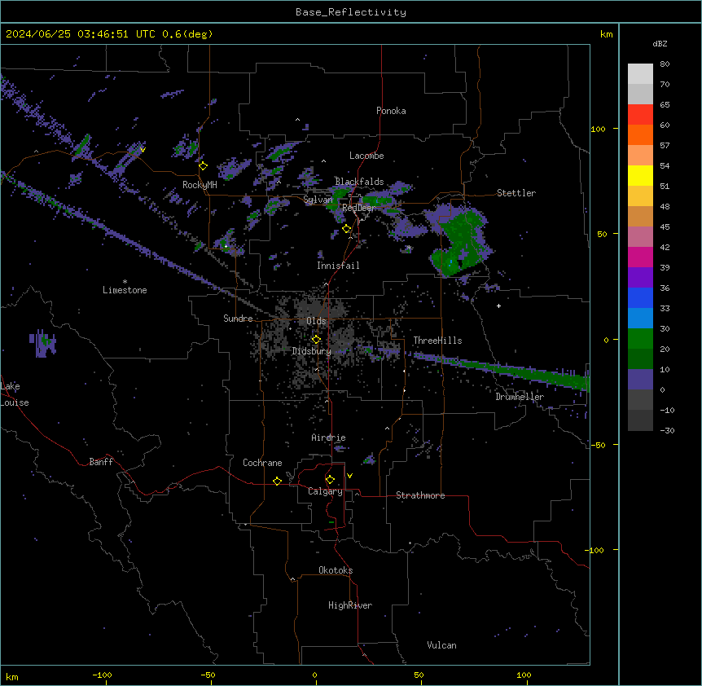The width and height of the screenshot is (702, 686).
Task: Click the RedDeer city label
Action: point(358,208)
